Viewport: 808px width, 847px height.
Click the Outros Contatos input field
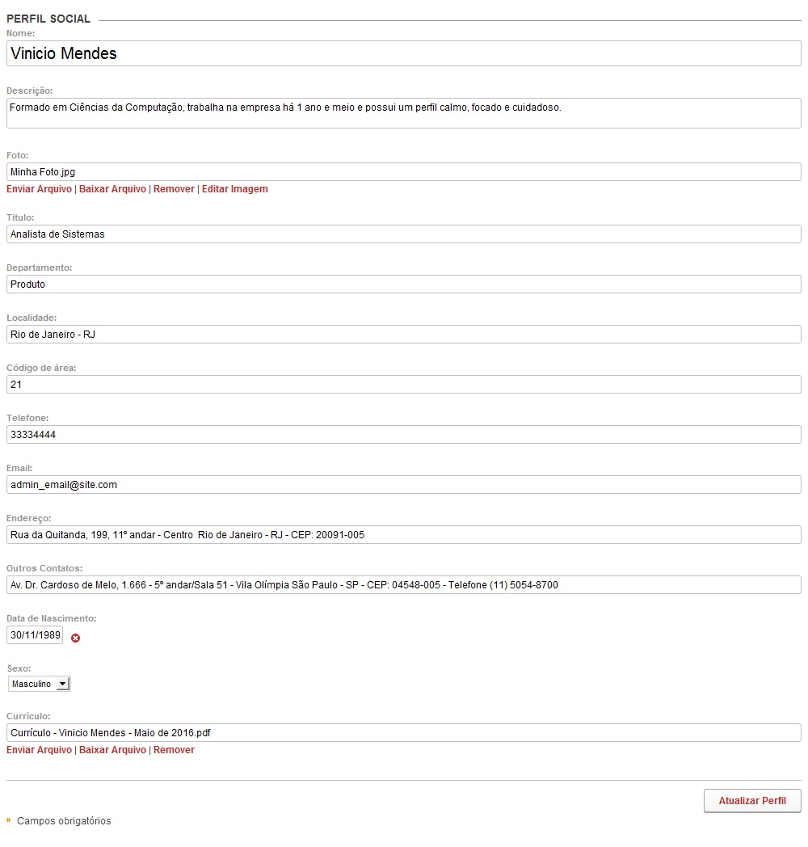coord(404,585)
